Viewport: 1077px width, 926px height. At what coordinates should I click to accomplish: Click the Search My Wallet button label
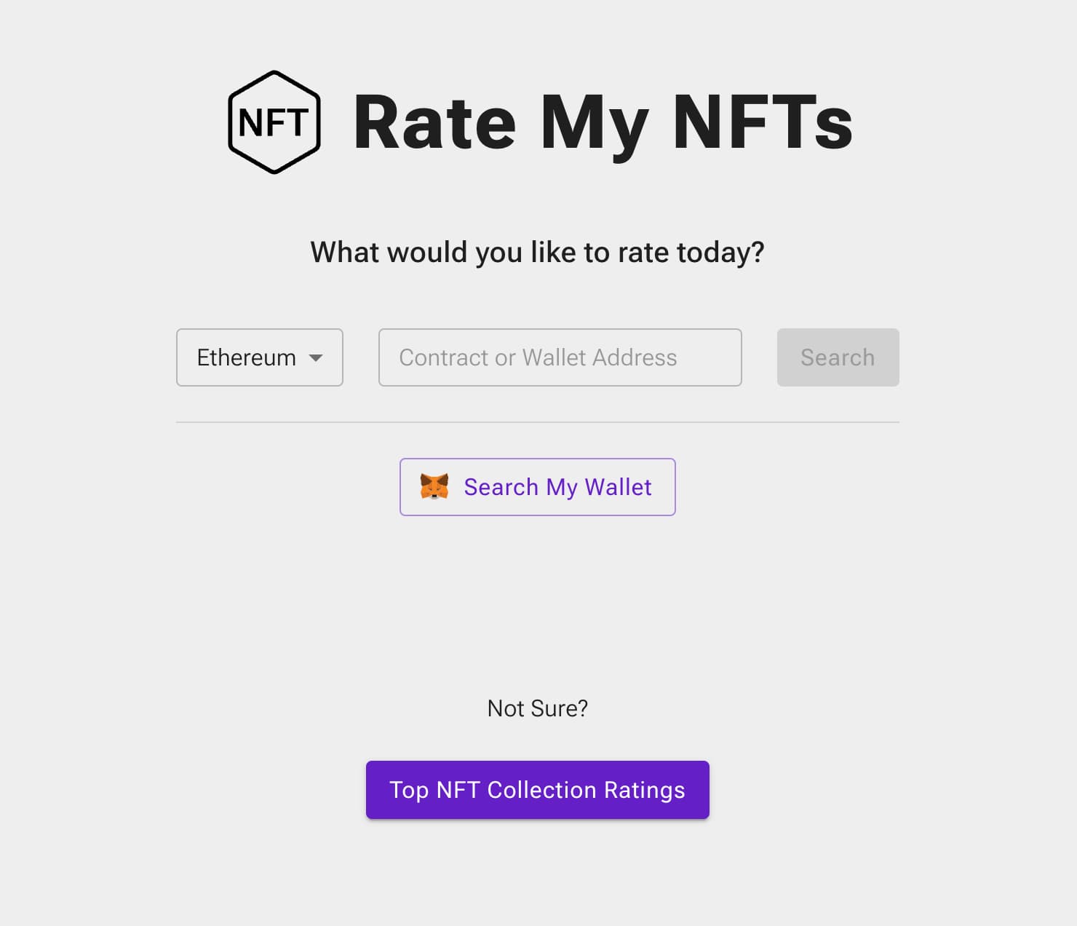[557, 487]
